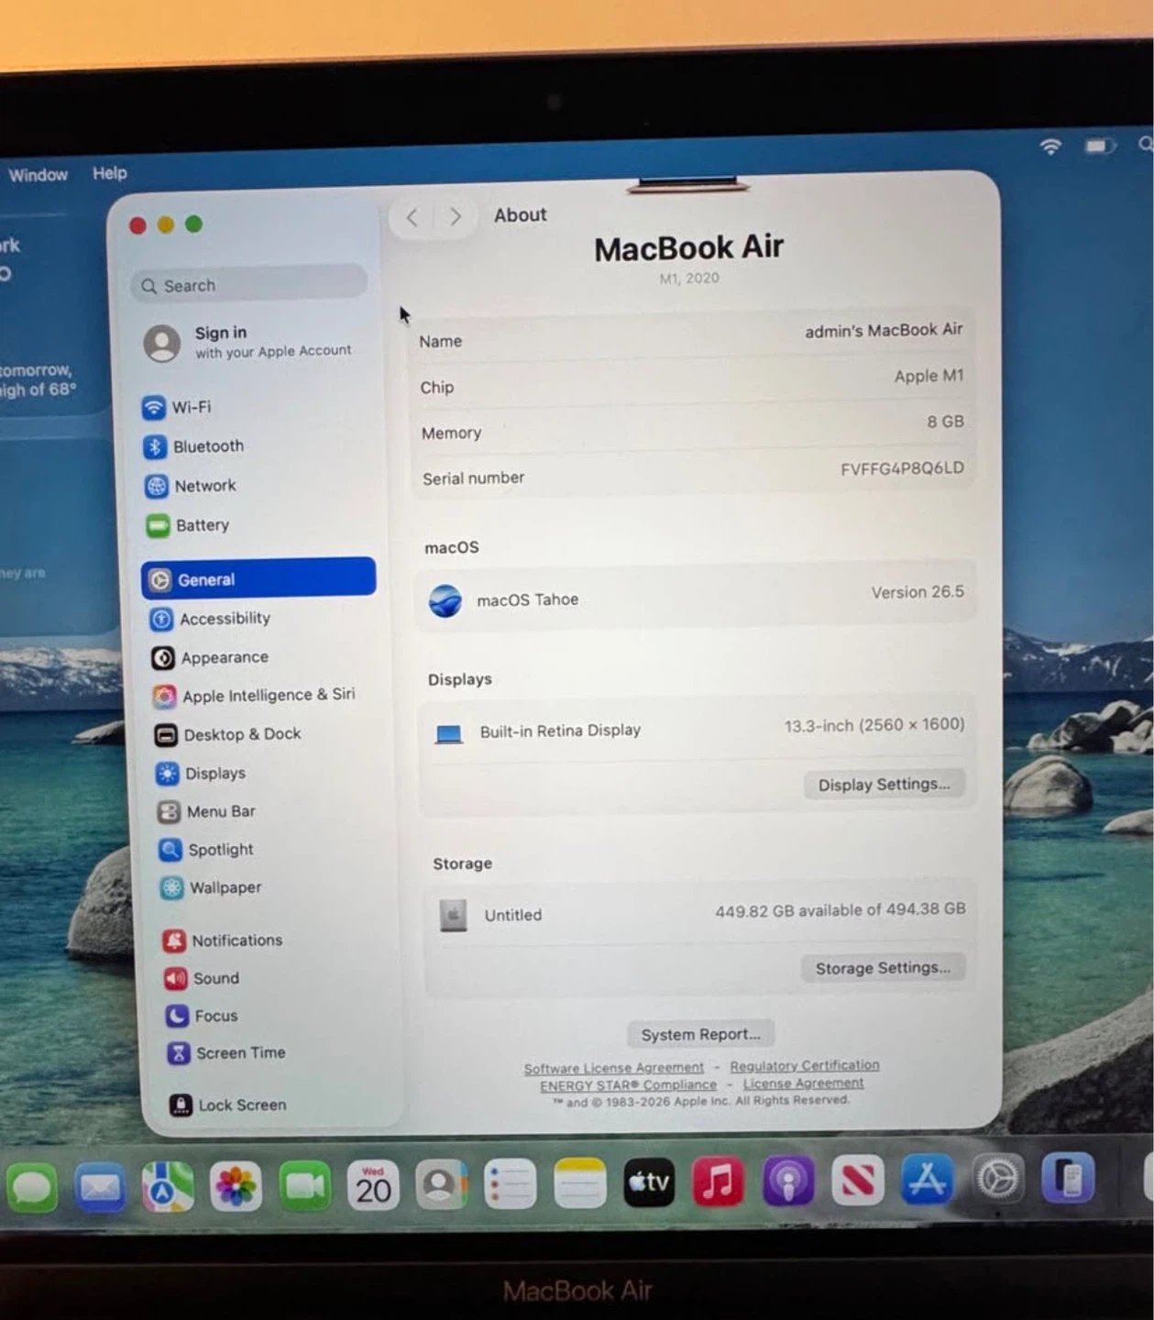
Task: Open Wi-Fi settings in sidebar
Action: (177, 407)
